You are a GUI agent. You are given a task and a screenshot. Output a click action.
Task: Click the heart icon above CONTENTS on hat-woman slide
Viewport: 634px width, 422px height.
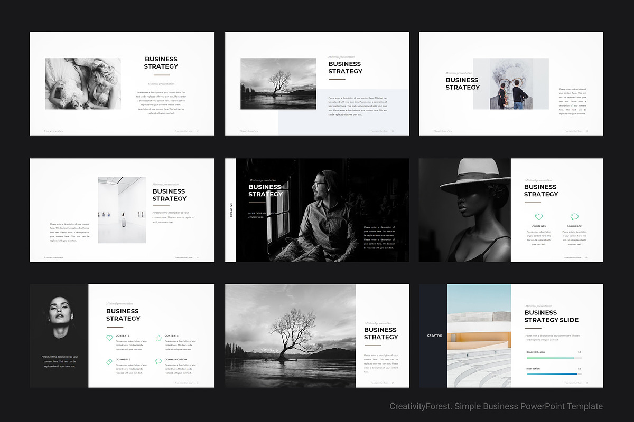539,217
